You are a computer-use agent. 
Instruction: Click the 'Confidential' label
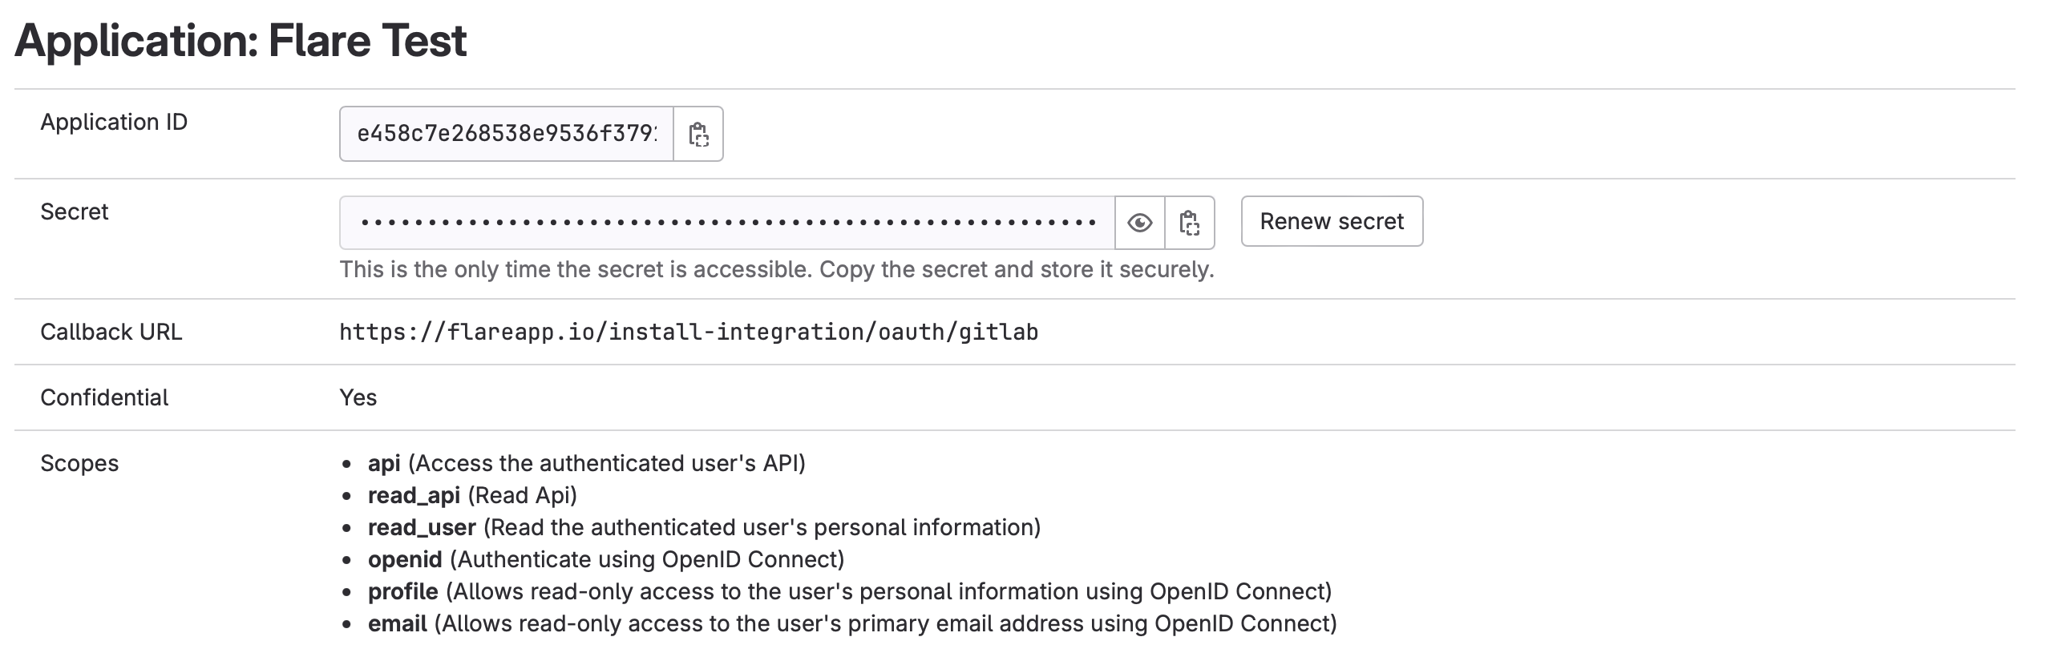tap(104, 397)
